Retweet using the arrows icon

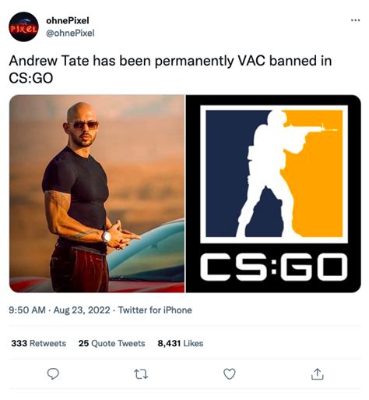(141, 374)
